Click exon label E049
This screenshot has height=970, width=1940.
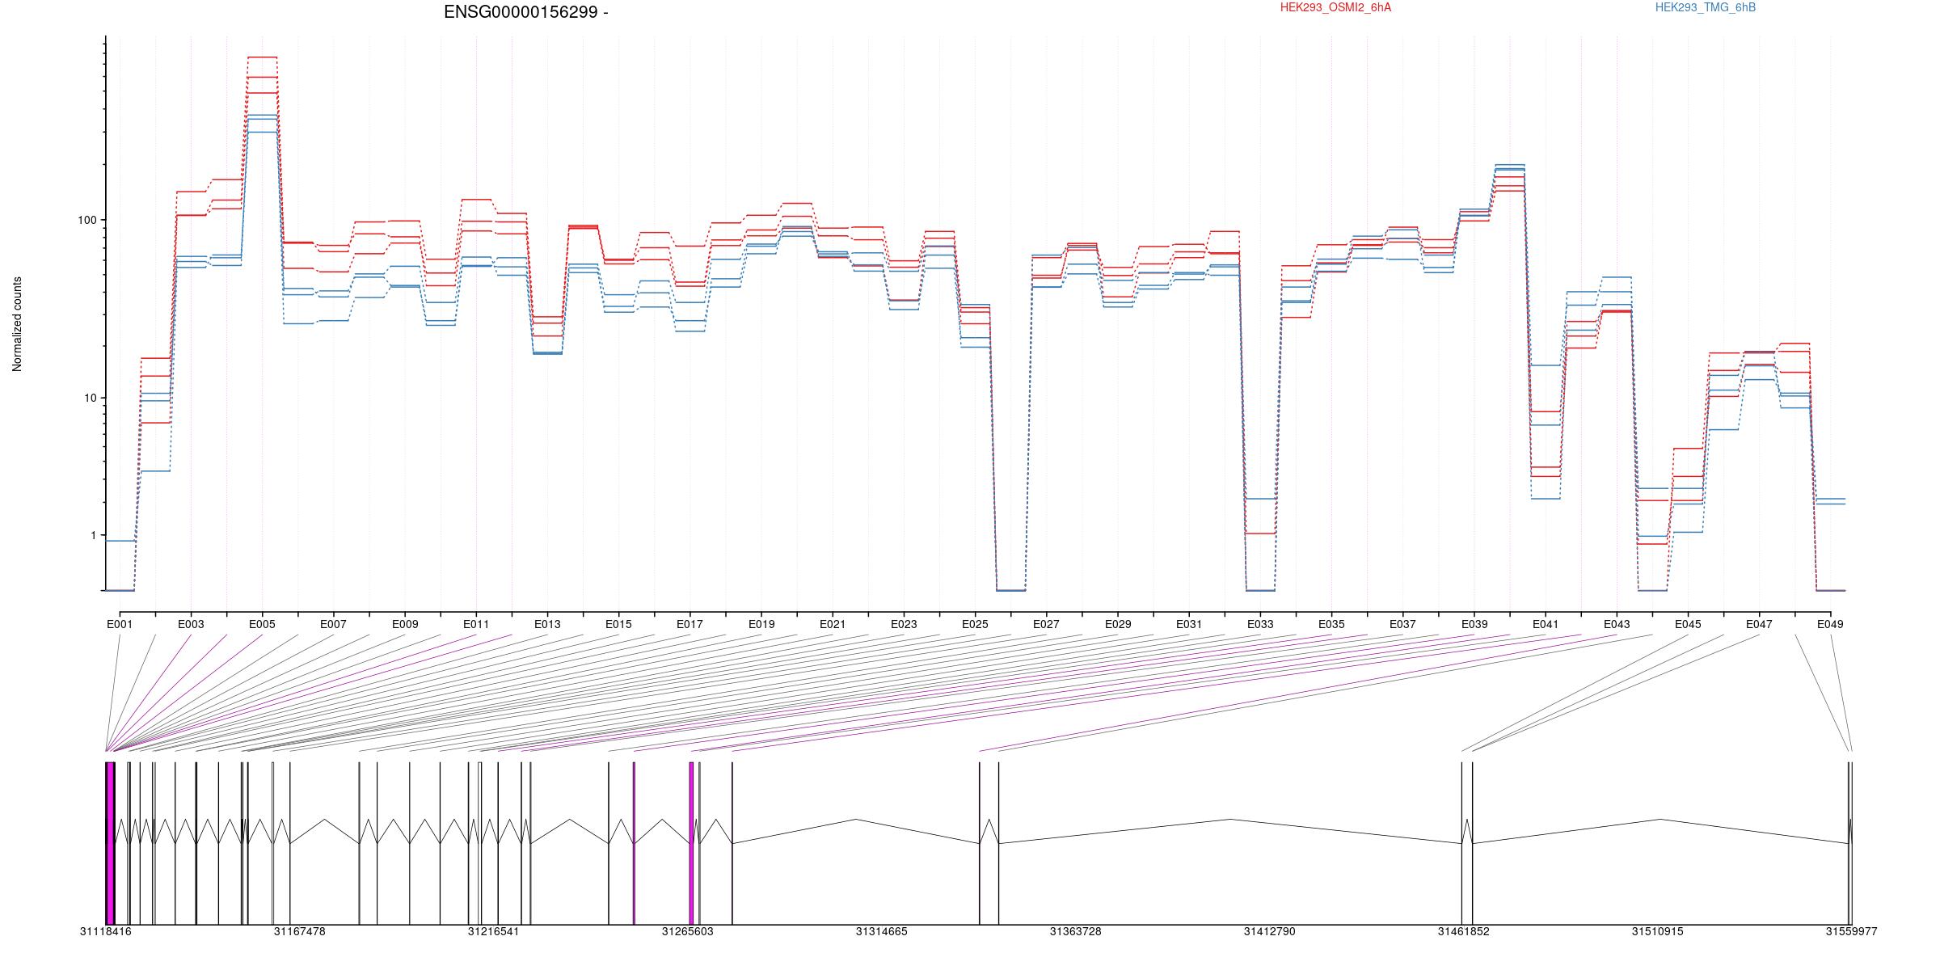pyautogui.click(x=1830, y=624)
